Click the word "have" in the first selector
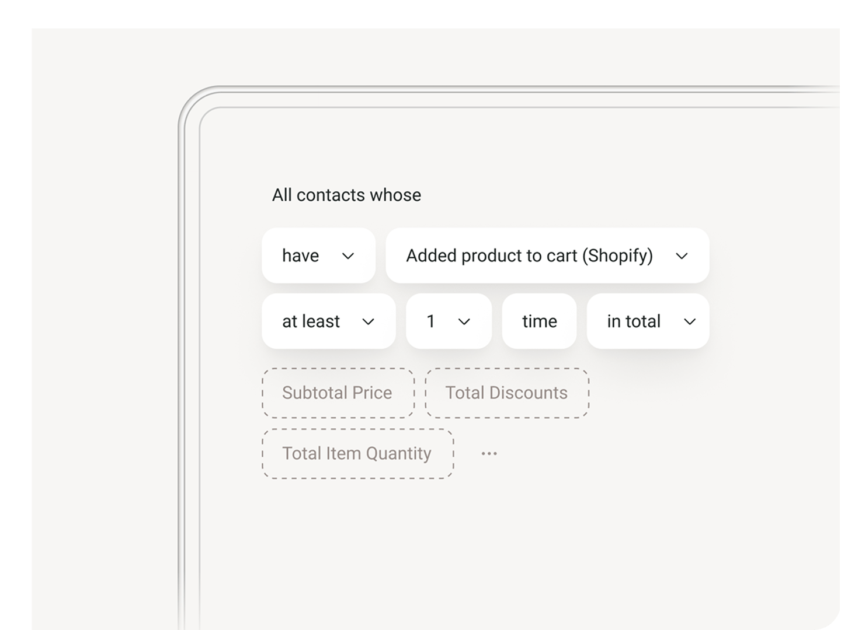Viewport: 841px width, 630px height. coord(300,256)
